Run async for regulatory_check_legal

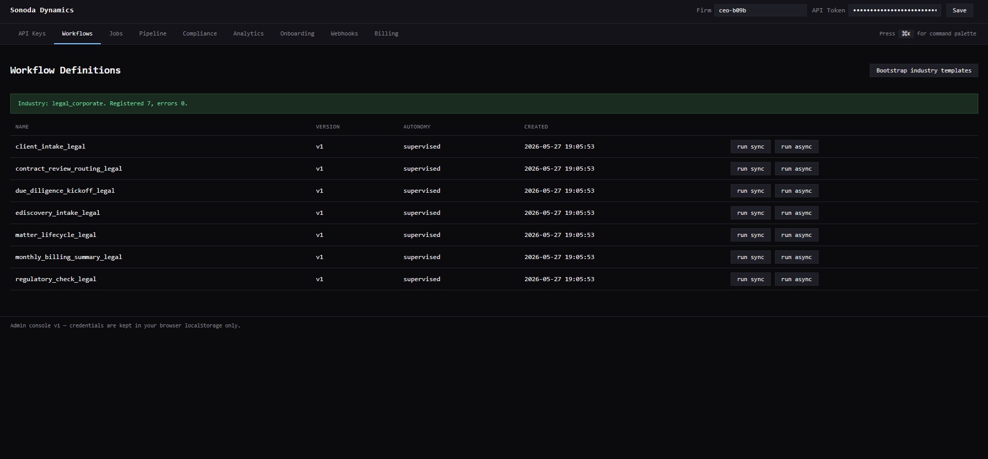[796, 279]
